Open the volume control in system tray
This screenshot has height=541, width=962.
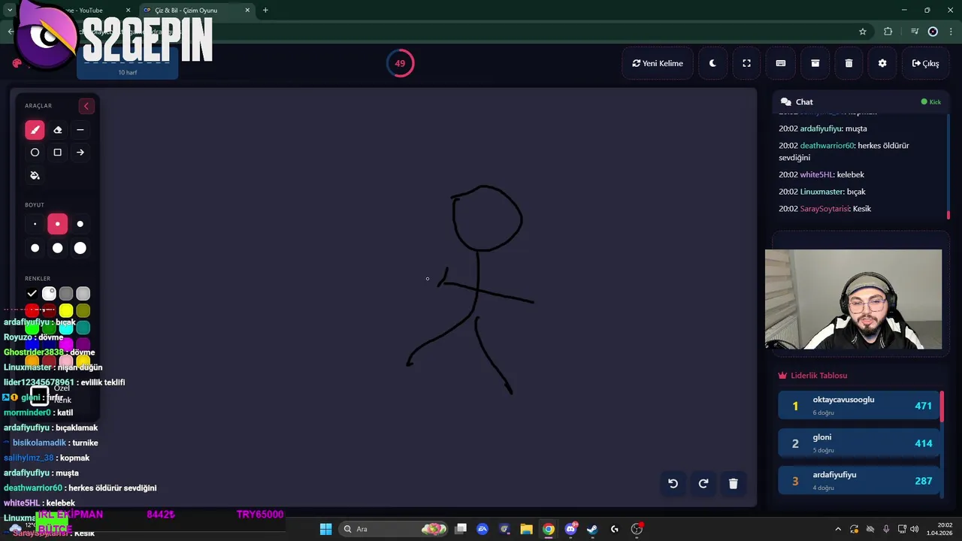pos(915,529)
